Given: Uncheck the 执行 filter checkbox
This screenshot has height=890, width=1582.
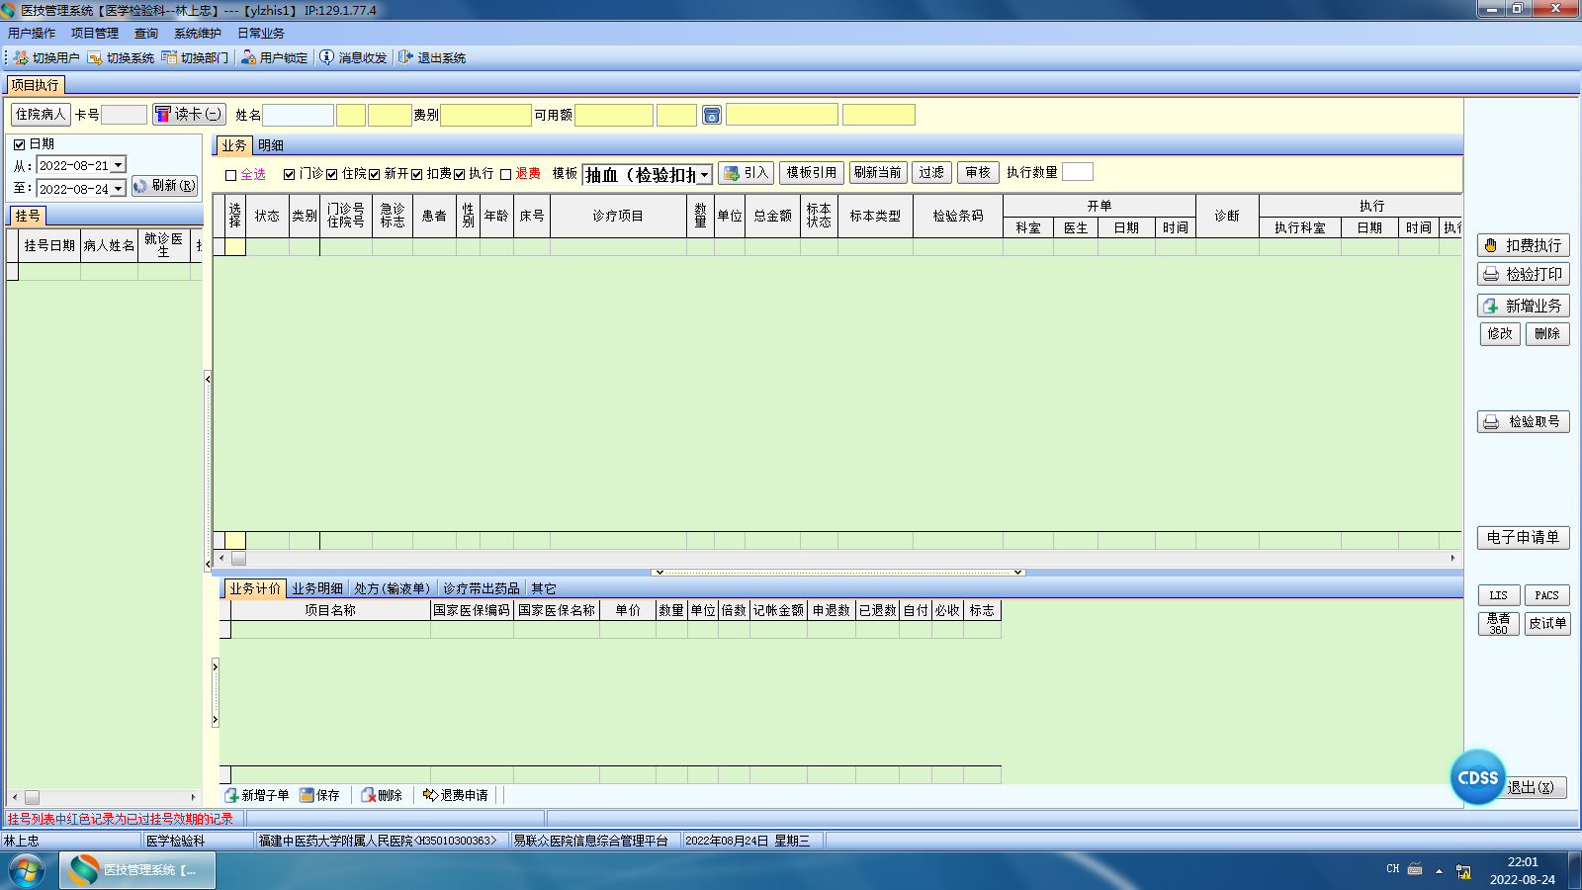Looking at the screenshot, I should coord(460,174).
